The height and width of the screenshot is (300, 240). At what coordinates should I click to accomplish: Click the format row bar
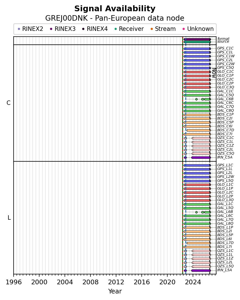197,39
